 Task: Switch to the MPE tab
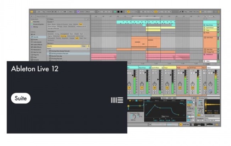pos(175,98)
